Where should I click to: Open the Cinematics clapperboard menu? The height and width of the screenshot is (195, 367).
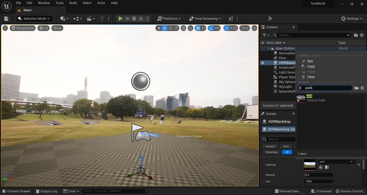click(x=90, y=19)
